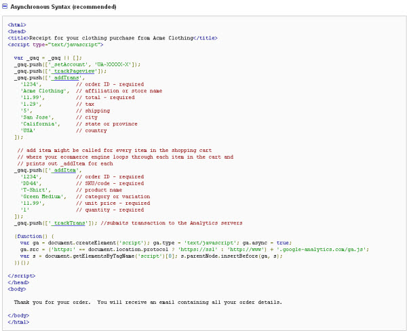Click the 'California' state value
Screen dimensions: 407x331
coord(39,124)
